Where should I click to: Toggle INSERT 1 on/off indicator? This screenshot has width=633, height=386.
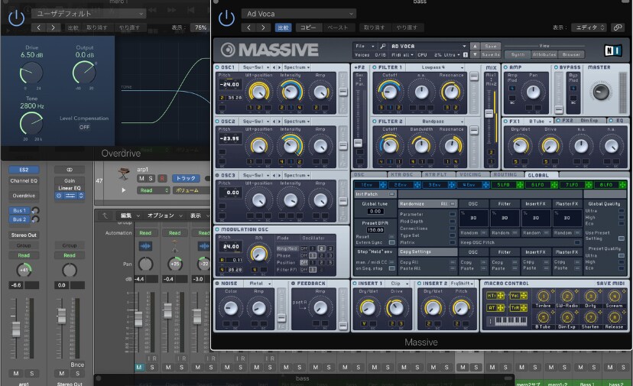[x=355, y=284]
